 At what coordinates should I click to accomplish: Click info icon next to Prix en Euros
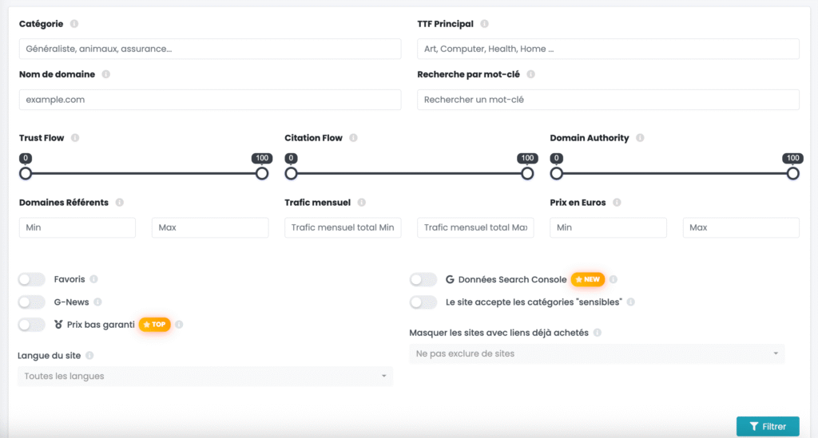coord(617,203)
